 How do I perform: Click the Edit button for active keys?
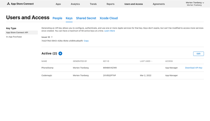[198, 54]
